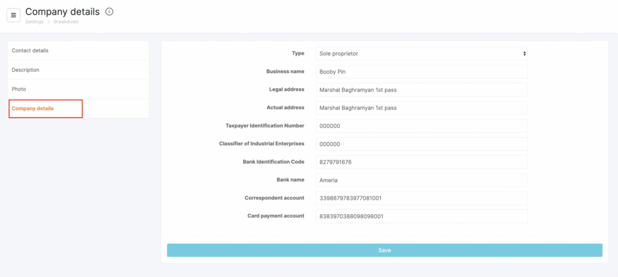618x277 pixels.
Task: Click into the Legal address field
Action: pos(422,90)
